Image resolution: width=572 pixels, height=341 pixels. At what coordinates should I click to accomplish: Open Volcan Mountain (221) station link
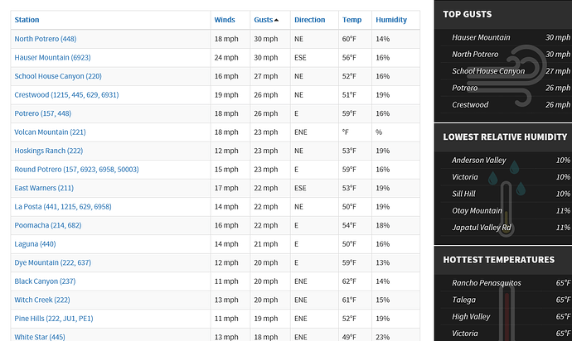point(50,132)
